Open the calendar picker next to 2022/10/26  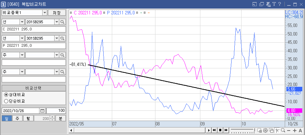tap(42, 111)
